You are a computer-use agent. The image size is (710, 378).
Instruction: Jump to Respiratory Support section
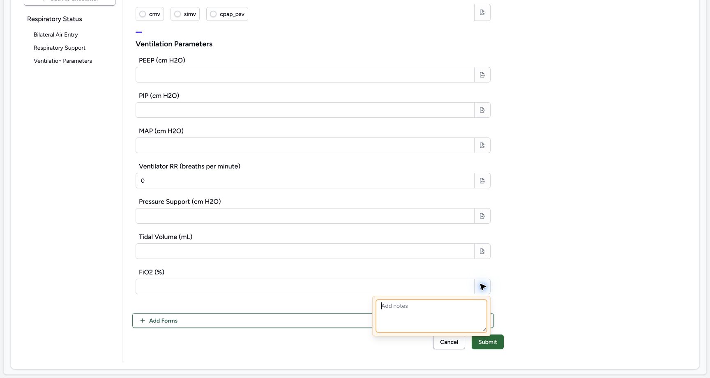(60, 48)
